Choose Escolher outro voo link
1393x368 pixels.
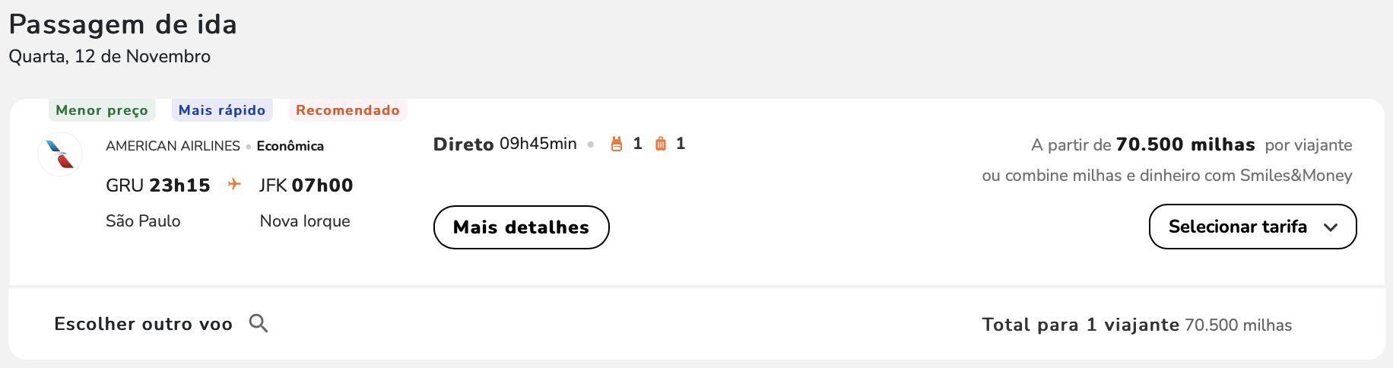[143, 324]
